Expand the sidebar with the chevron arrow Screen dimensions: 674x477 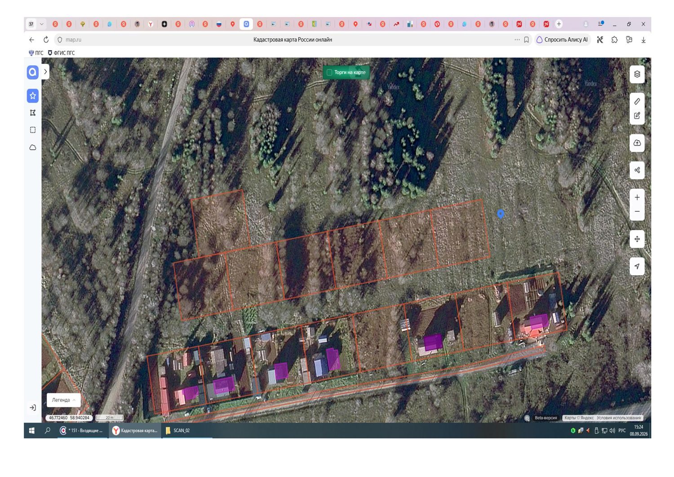(45, 71)
